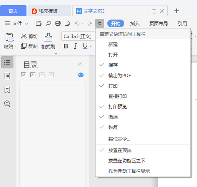The width and height of the screenshot is (197, 187).
Task: Open the bookmark sidebar icon
Action: (x=7, y=90)
